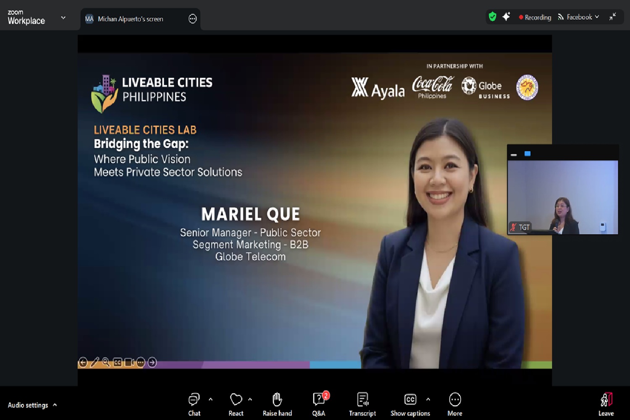This screenshot has height=420, width=630.
Task: Go to next slide arrow
Action: [152, 362]
